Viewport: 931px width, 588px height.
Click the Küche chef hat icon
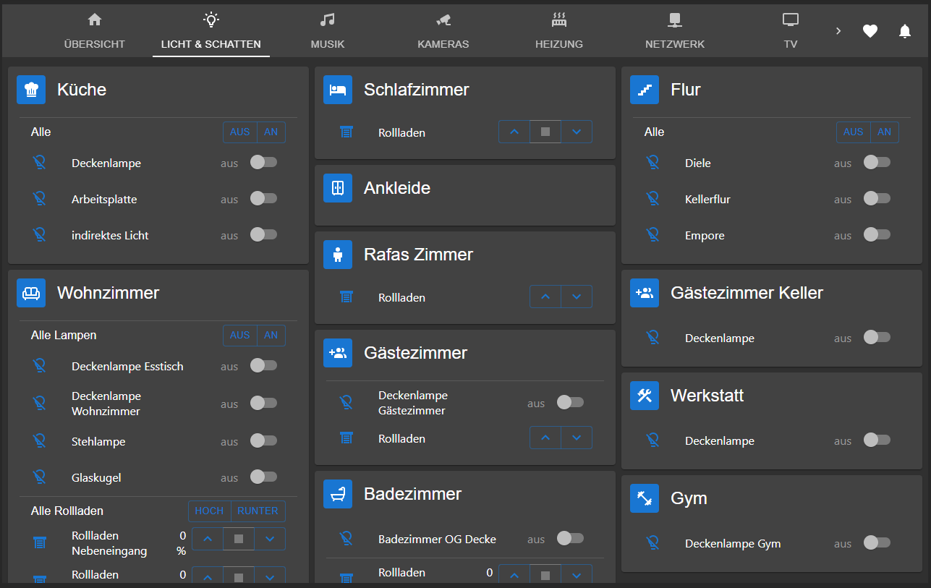coord(31,90)
